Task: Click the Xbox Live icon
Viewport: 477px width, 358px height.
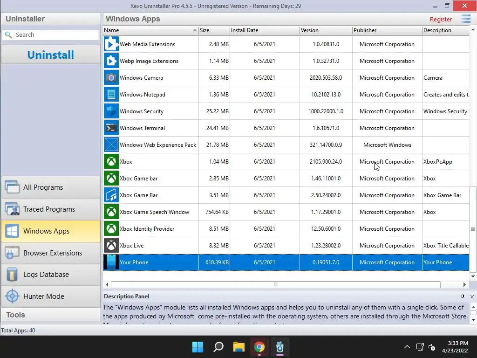Action: [111, 245]
